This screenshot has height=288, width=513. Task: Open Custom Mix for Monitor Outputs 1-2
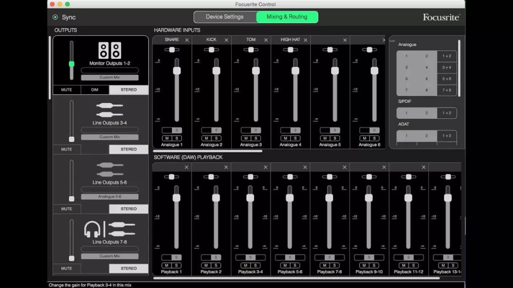pos(109,77)
